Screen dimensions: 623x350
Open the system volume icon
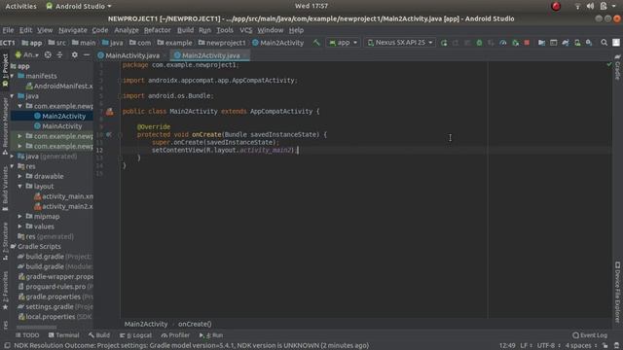(591, 6)
